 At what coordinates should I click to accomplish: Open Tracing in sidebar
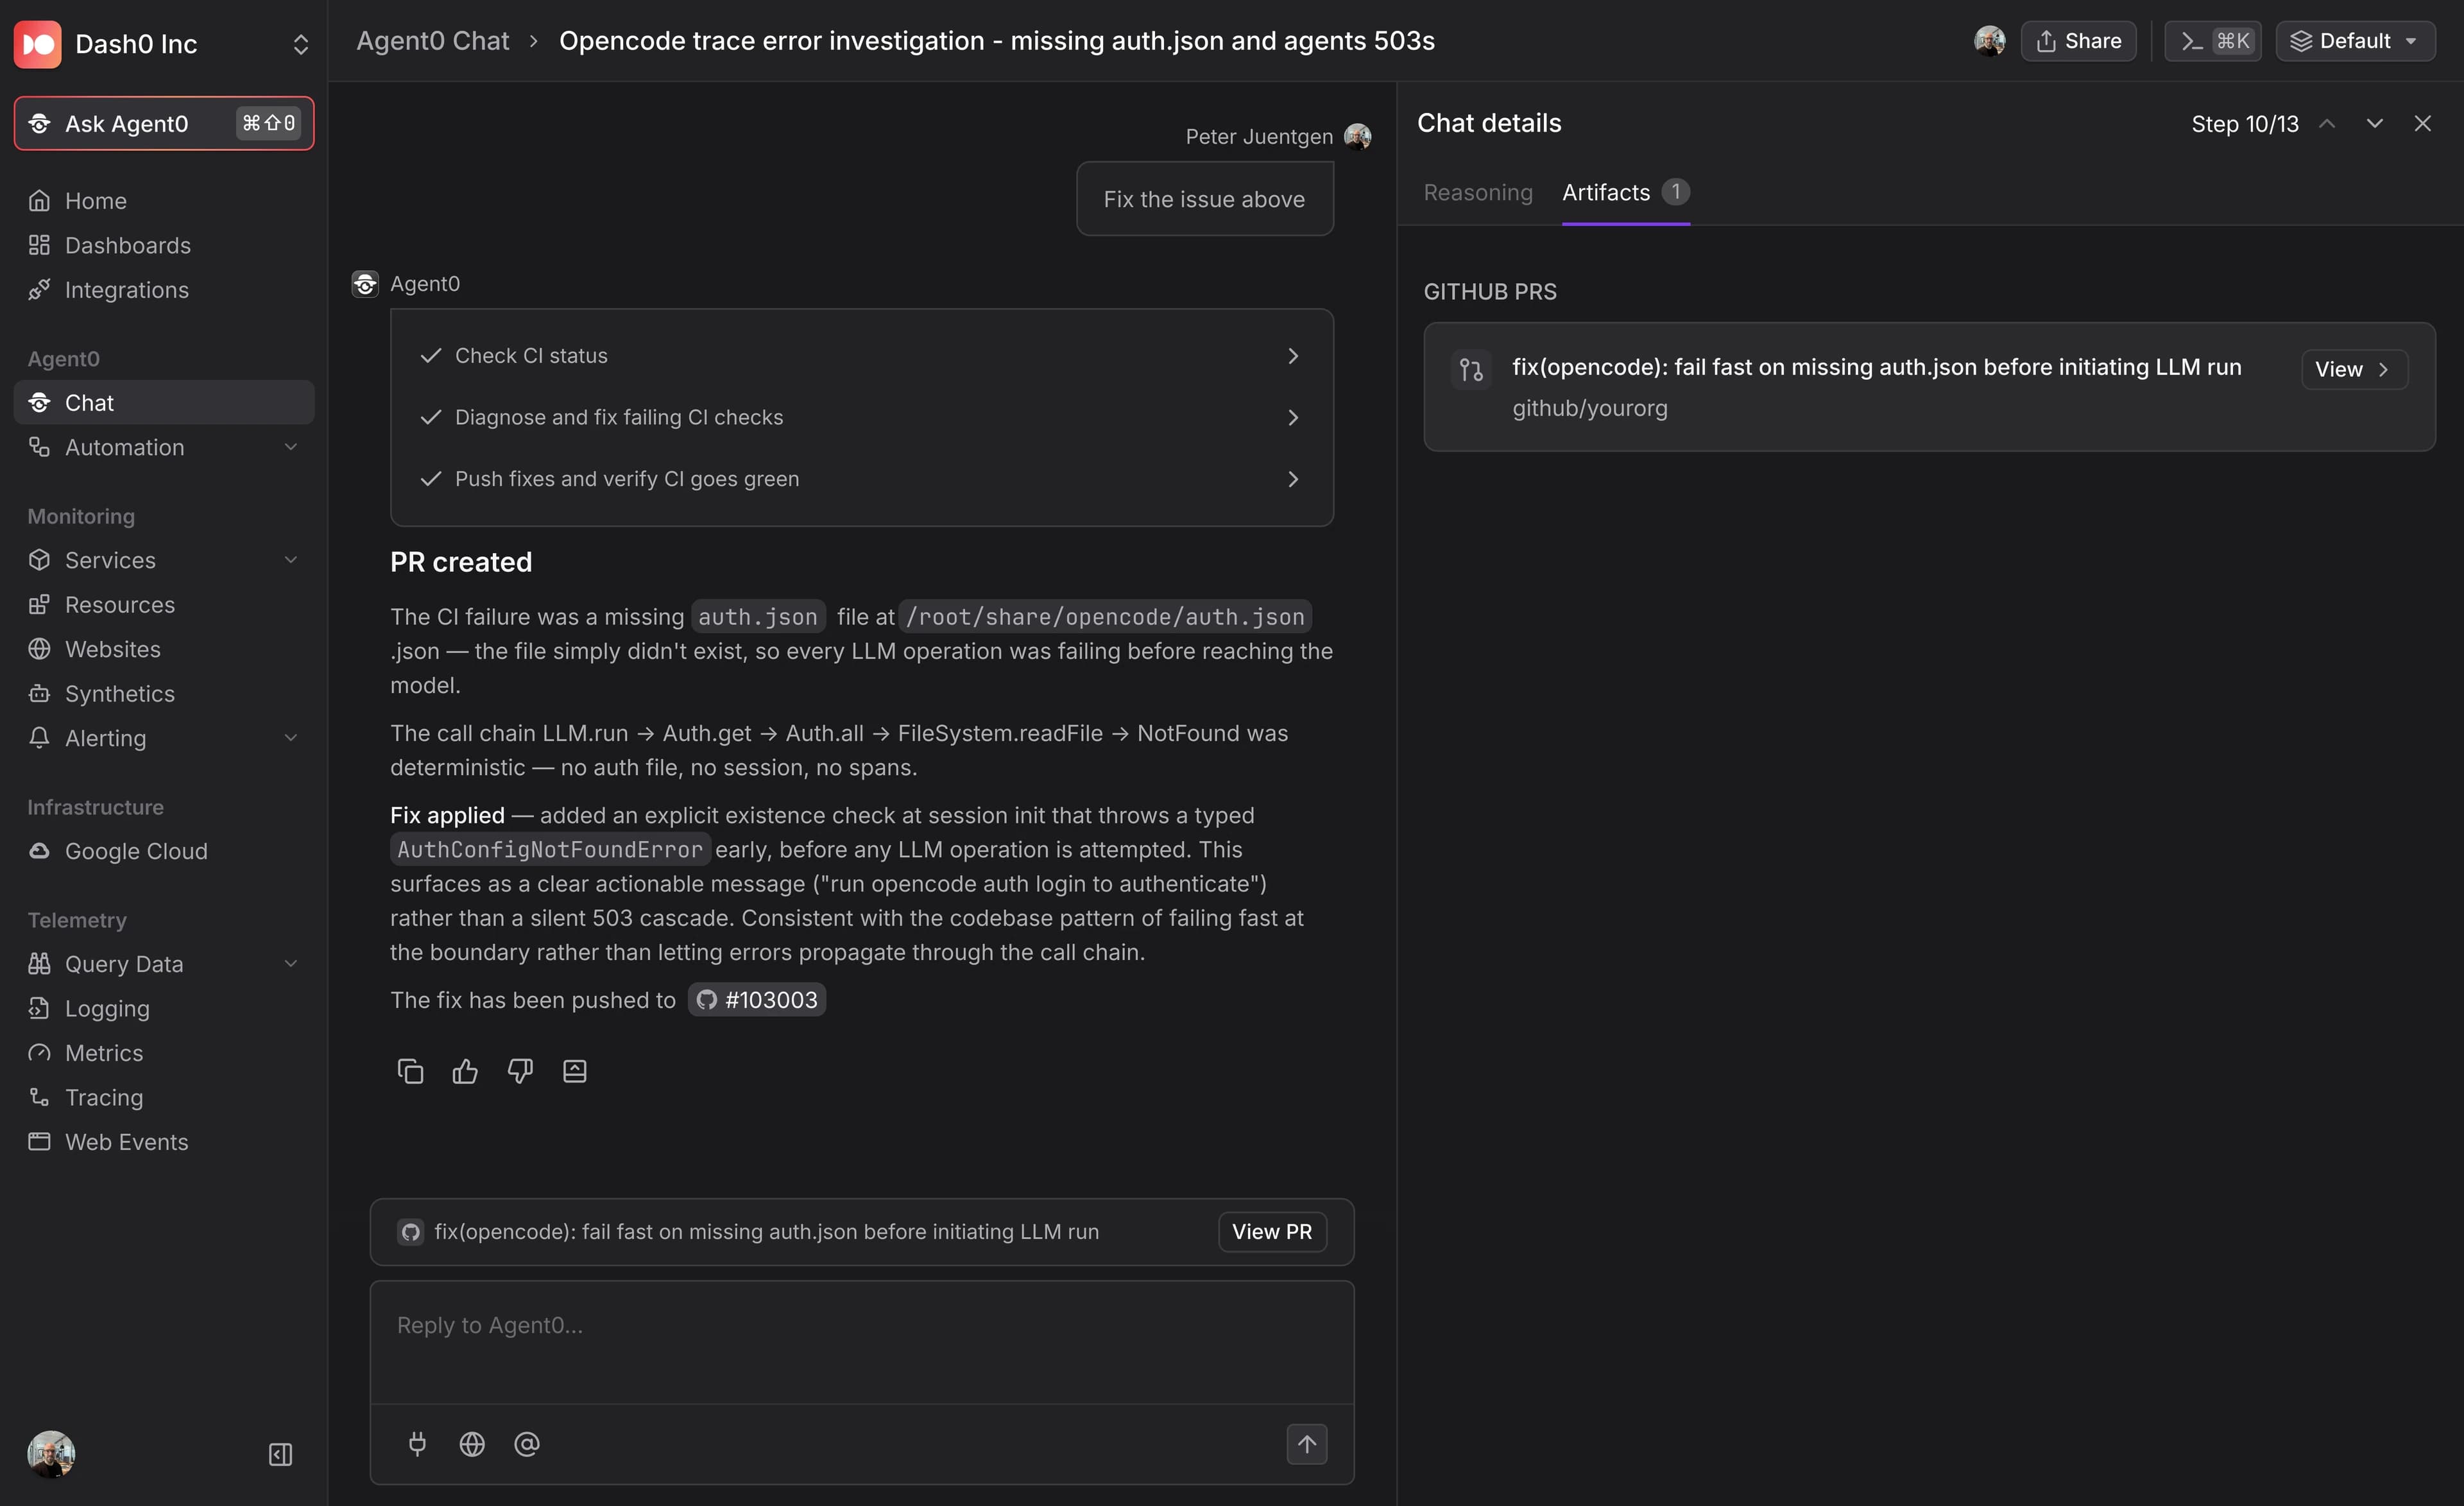(x=165, y=1097)
